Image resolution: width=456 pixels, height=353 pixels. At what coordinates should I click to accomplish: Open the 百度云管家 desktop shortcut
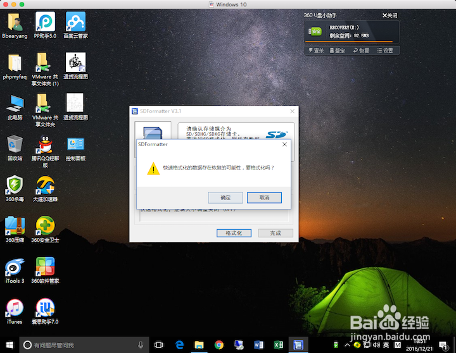tap(75, 25)
